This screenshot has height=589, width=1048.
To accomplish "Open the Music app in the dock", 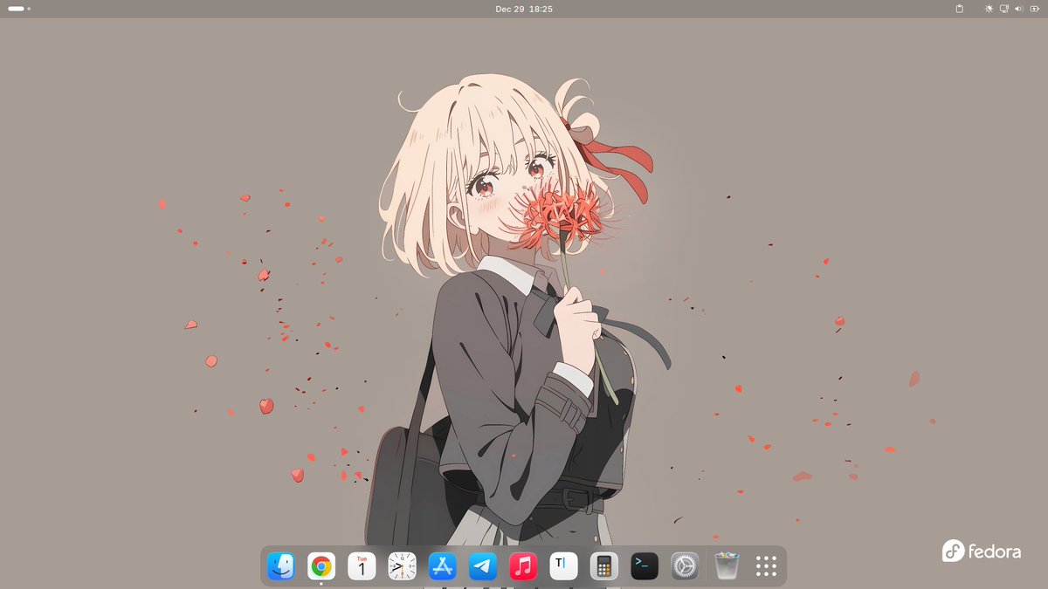I will pyautogui.click(x=523, y=566).
